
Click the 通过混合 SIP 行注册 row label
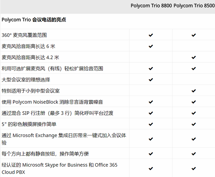(57, 113)
